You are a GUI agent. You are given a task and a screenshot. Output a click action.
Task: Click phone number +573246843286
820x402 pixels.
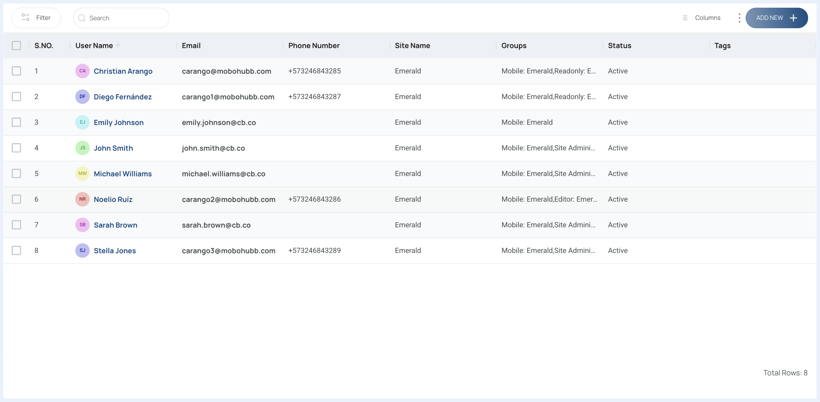tap(315, 199)
